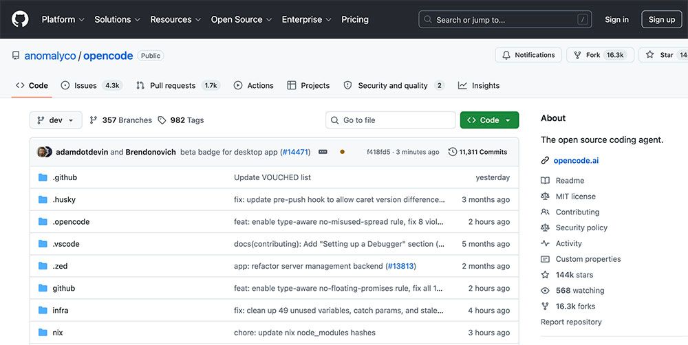
Task: Open the GitHub logo homepage
Action: point(20,19)
